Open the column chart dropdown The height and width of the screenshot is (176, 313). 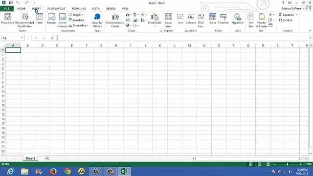click(x=129, y=15)
